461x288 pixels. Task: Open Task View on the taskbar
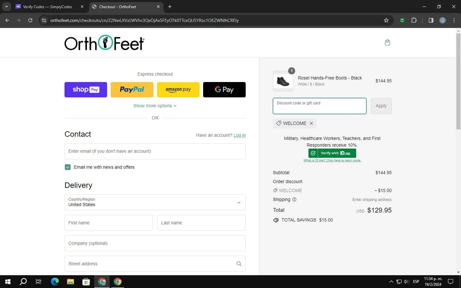click(x=38, y=282)
